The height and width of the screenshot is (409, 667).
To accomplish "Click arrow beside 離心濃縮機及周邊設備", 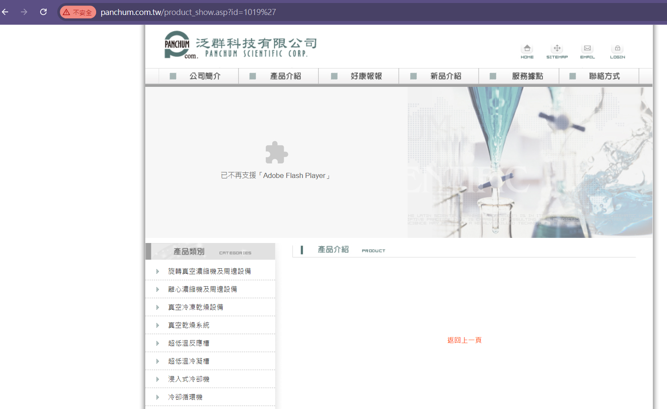I will [x=158, y=289].
